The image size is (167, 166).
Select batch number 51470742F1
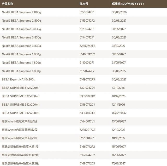tap(87, 62)
